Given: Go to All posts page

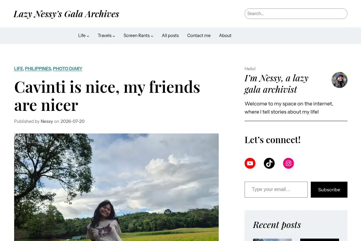Looking at the screenshot, I should click(170, 36).
